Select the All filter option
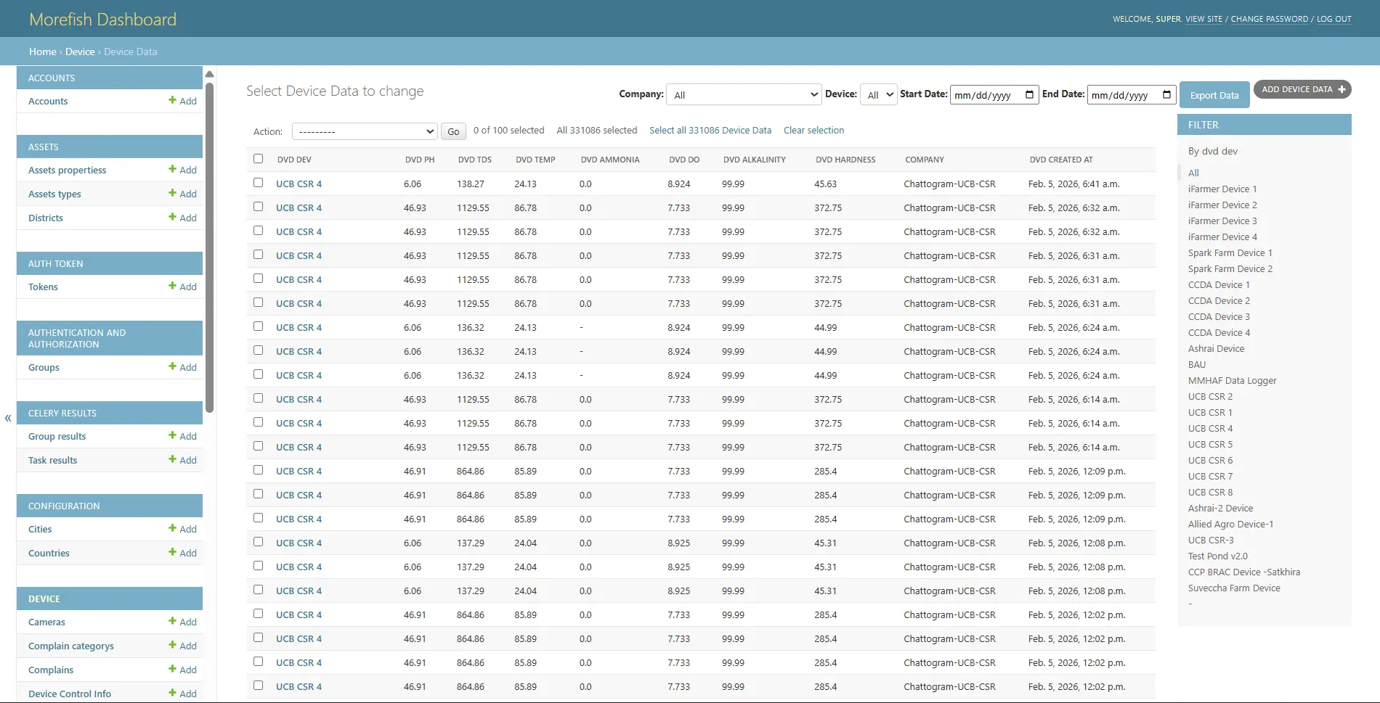 coord(1193,173)
